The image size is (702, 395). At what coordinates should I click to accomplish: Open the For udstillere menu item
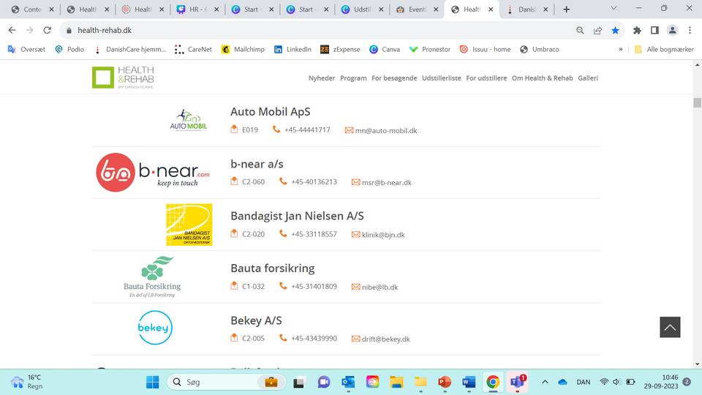486,78
